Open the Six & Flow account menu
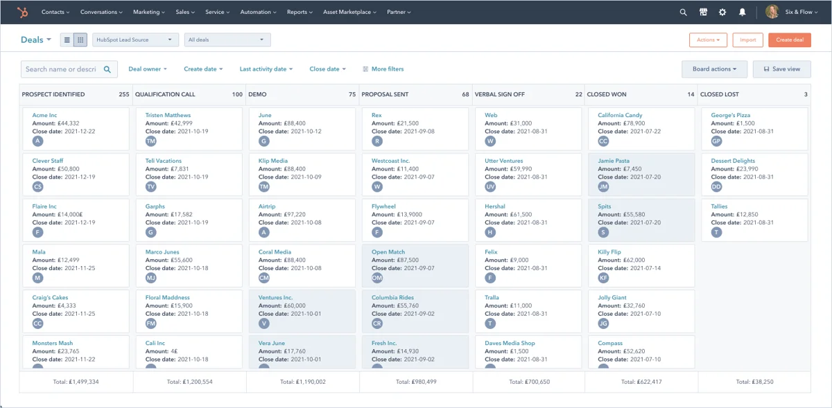This screenshot has height=408, width=832. pyautogui.click(x=801, y=12)
